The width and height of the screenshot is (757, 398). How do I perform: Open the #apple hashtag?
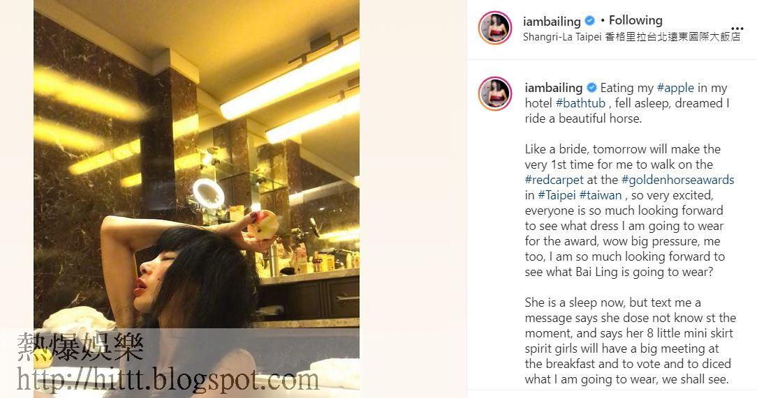[675, 89]
